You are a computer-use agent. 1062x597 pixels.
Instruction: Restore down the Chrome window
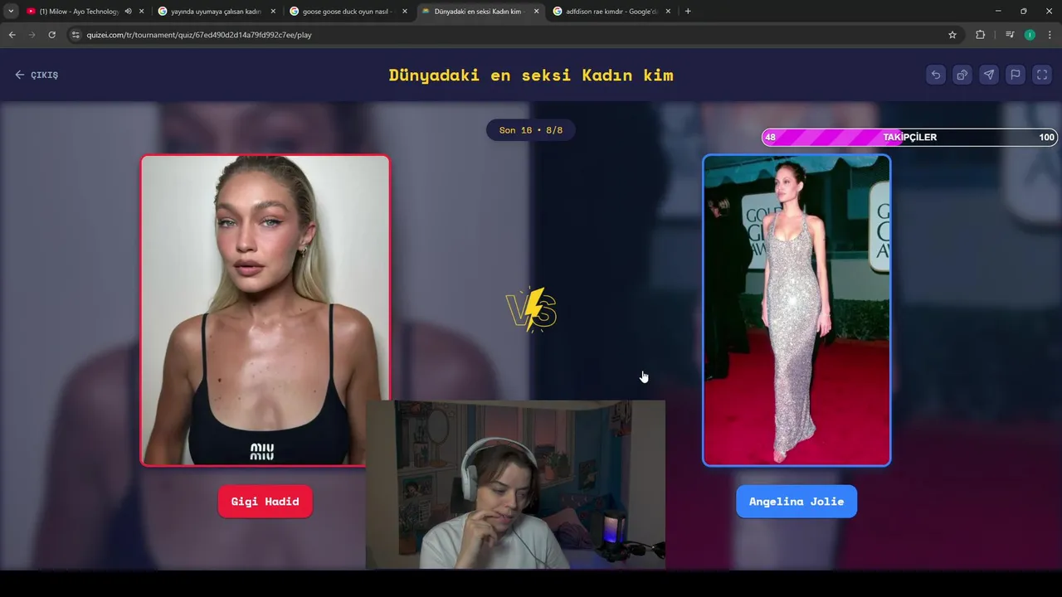[1023, 12]
